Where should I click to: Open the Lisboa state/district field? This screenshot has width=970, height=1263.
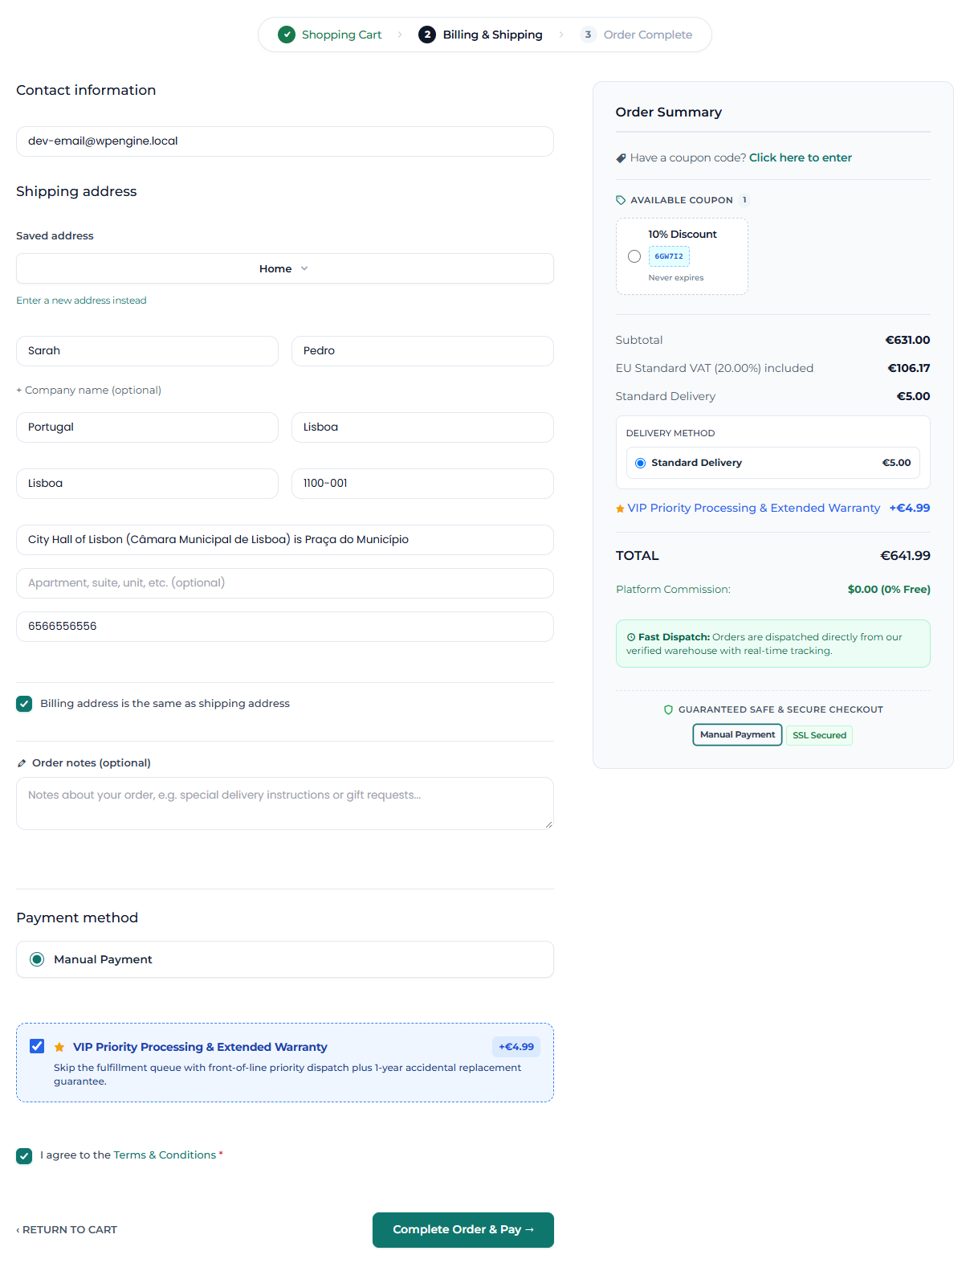(x=422, y=427)
